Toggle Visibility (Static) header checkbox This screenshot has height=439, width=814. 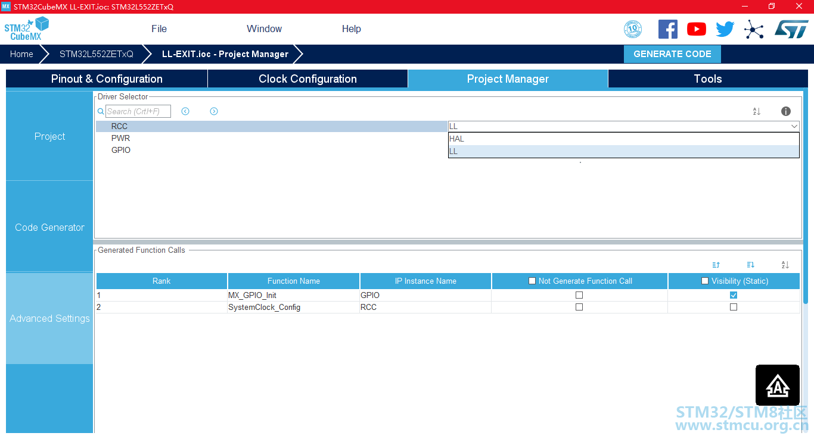(x=705, y=281)
